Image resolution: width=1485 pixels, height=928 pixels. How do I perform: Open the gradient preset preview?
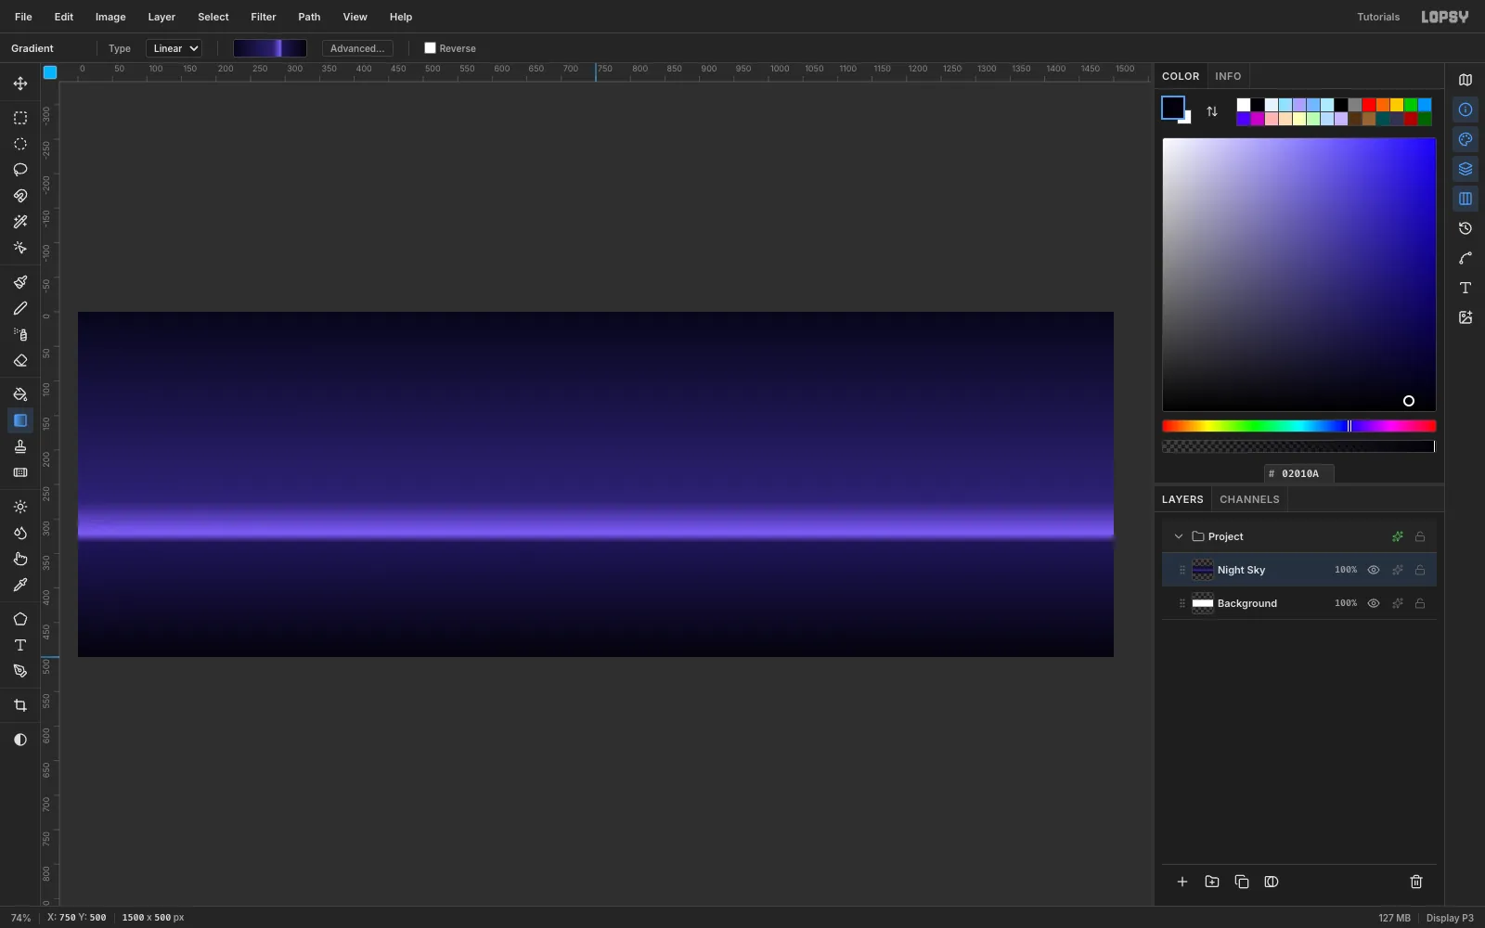point(270,48)
